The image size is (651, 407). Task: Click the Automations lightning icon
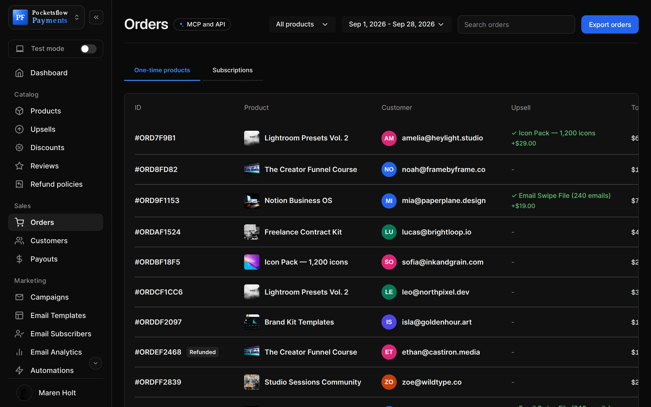pos(19,370)
